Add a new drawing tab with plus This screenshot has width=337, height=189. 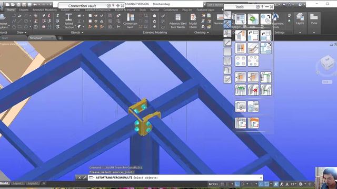point(60,38)
